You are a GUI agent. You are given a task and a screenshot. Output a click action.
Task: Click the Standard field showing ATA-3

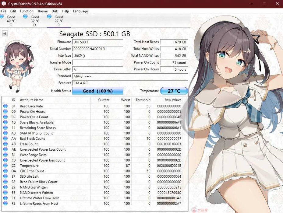130,76
